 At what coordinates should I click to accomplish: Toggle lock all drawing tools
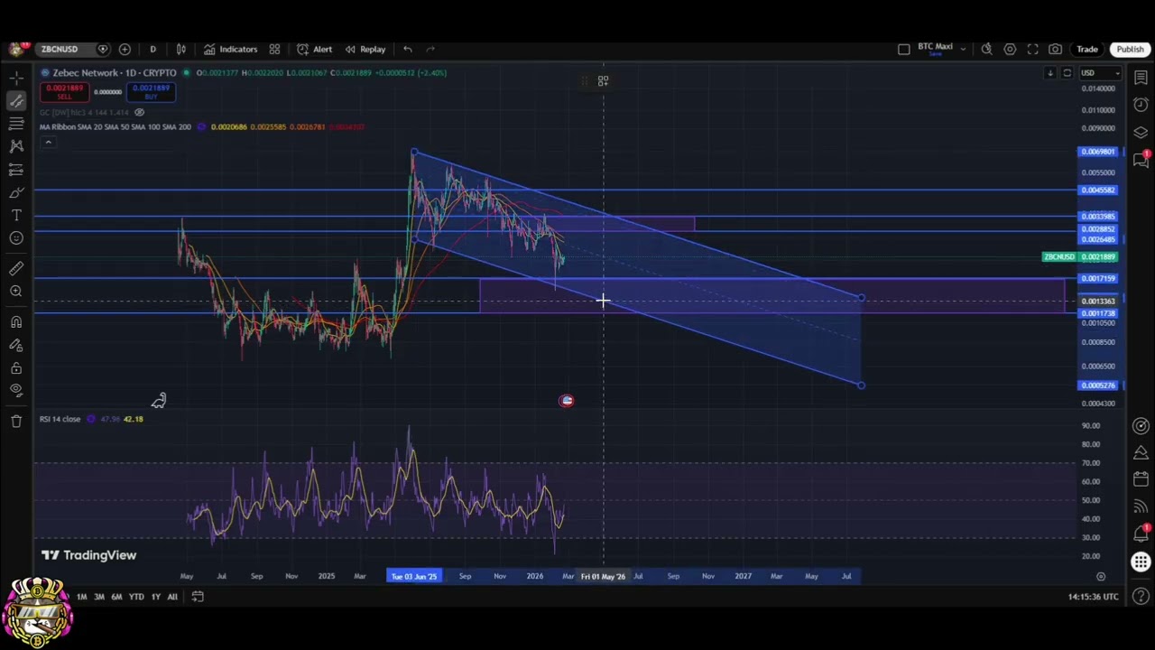point(16,367)
